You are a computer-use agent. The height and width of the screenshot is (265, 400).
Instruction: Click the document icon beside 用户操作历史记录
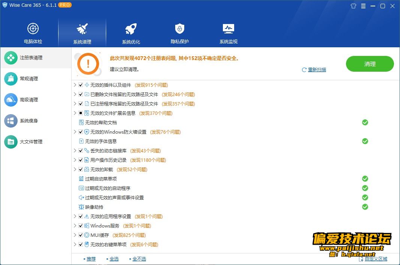coord(87,160)
